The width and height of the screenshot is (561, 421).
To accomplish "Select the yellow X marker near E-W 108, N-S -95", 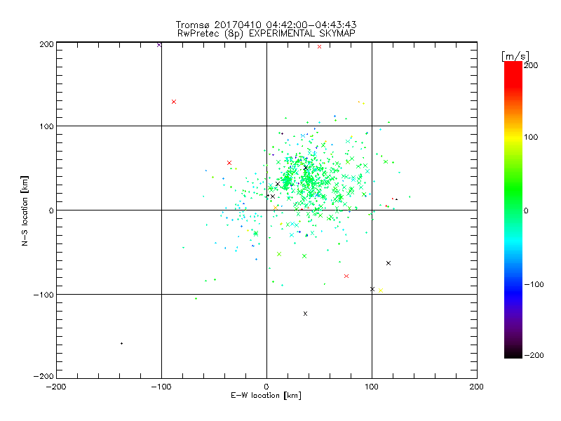I will pos(381,290).
